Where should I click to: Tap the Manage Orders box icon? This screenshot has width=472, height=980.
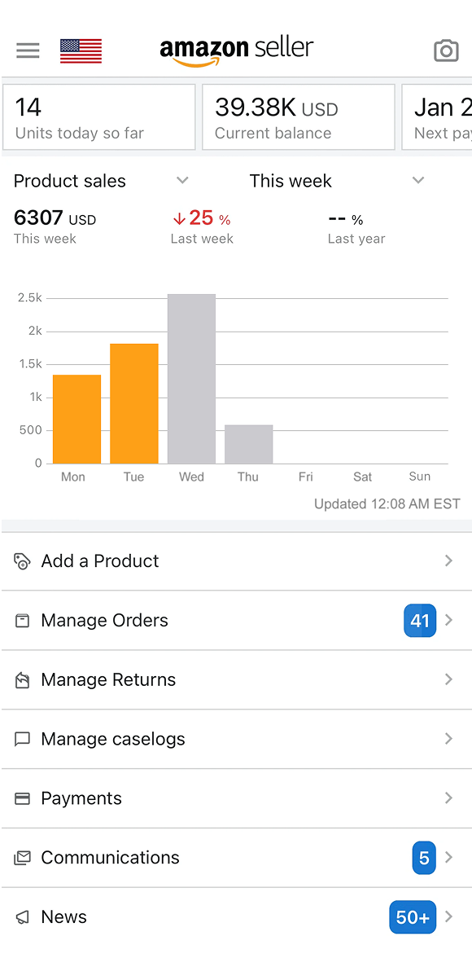click(x=23, y=621)
